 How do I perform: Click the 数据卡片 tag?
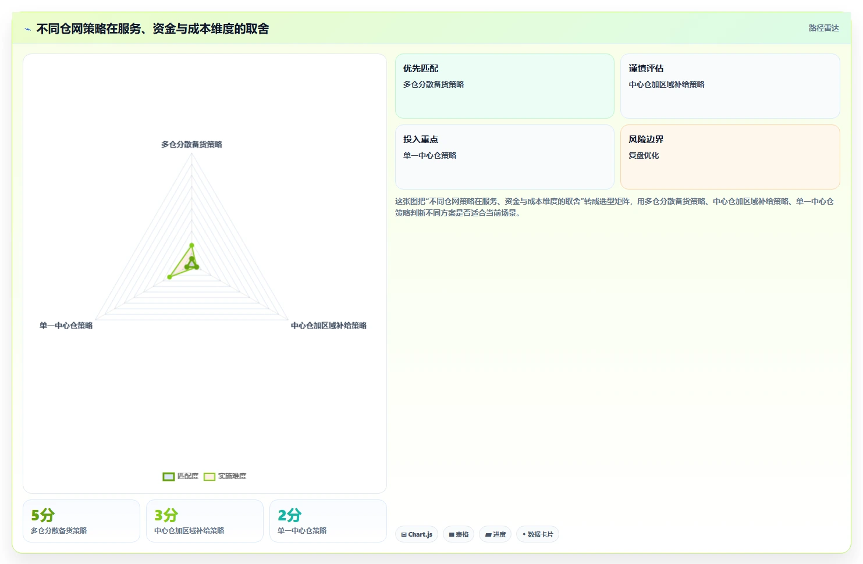point(538,534)
